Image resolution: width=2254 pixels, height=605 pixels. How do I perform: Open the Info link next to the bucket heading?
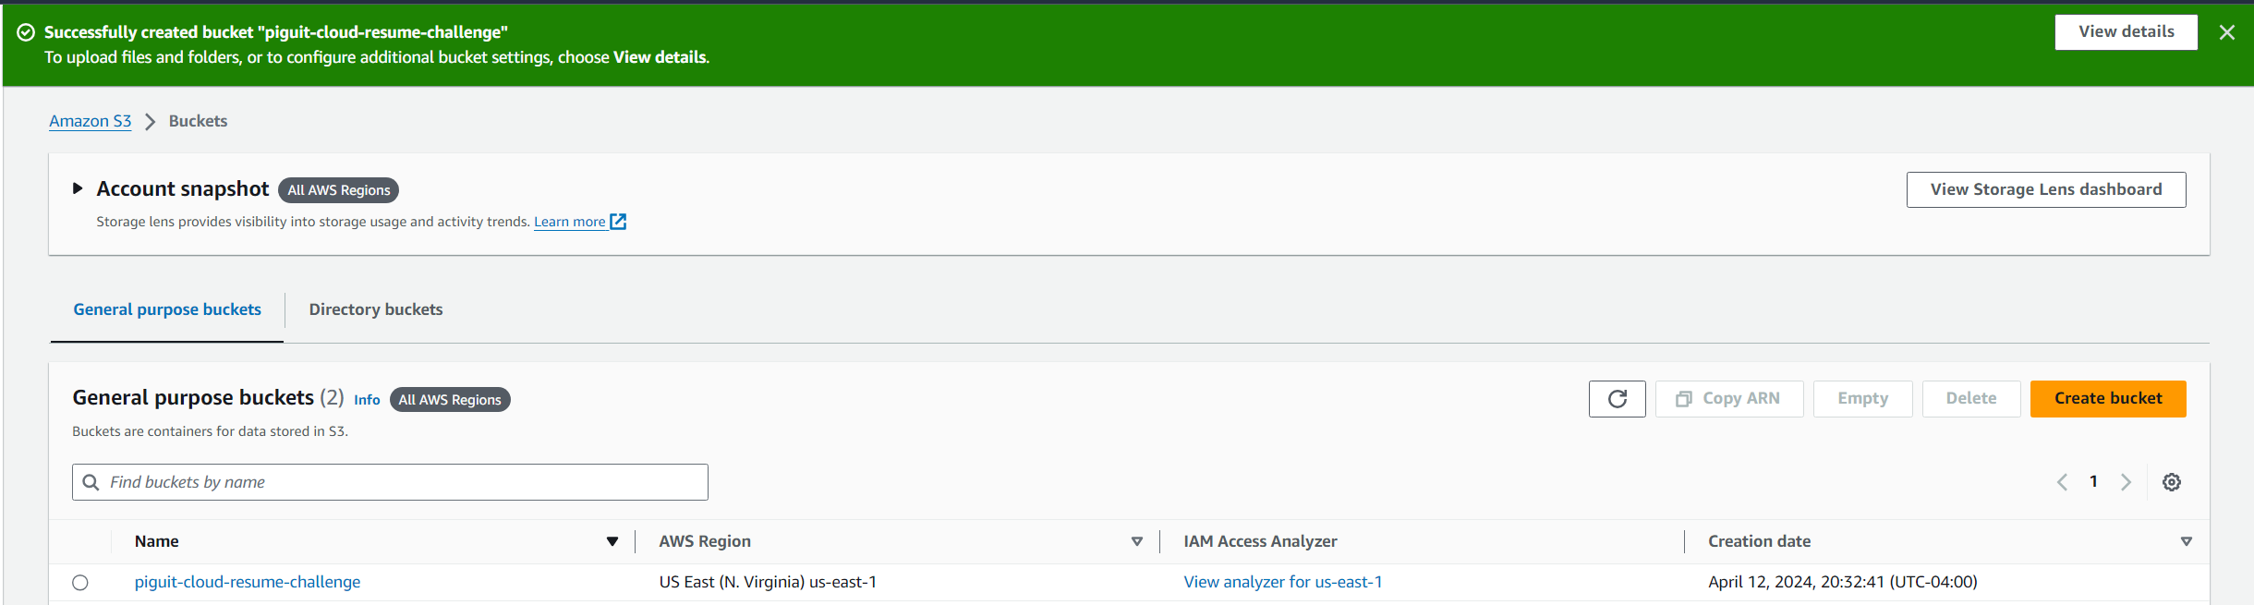tap(367, 400)
